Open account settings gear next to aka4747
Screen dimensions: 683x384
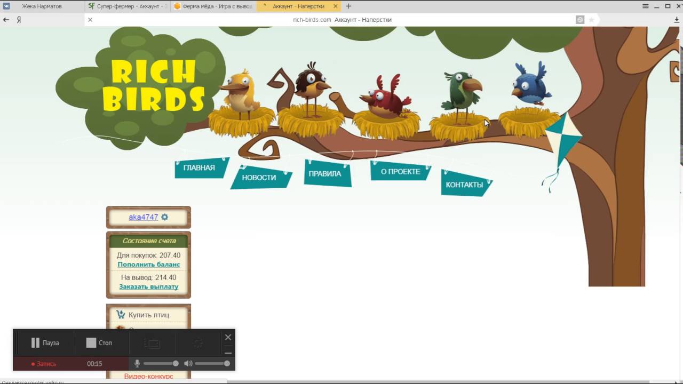(165, 217)
